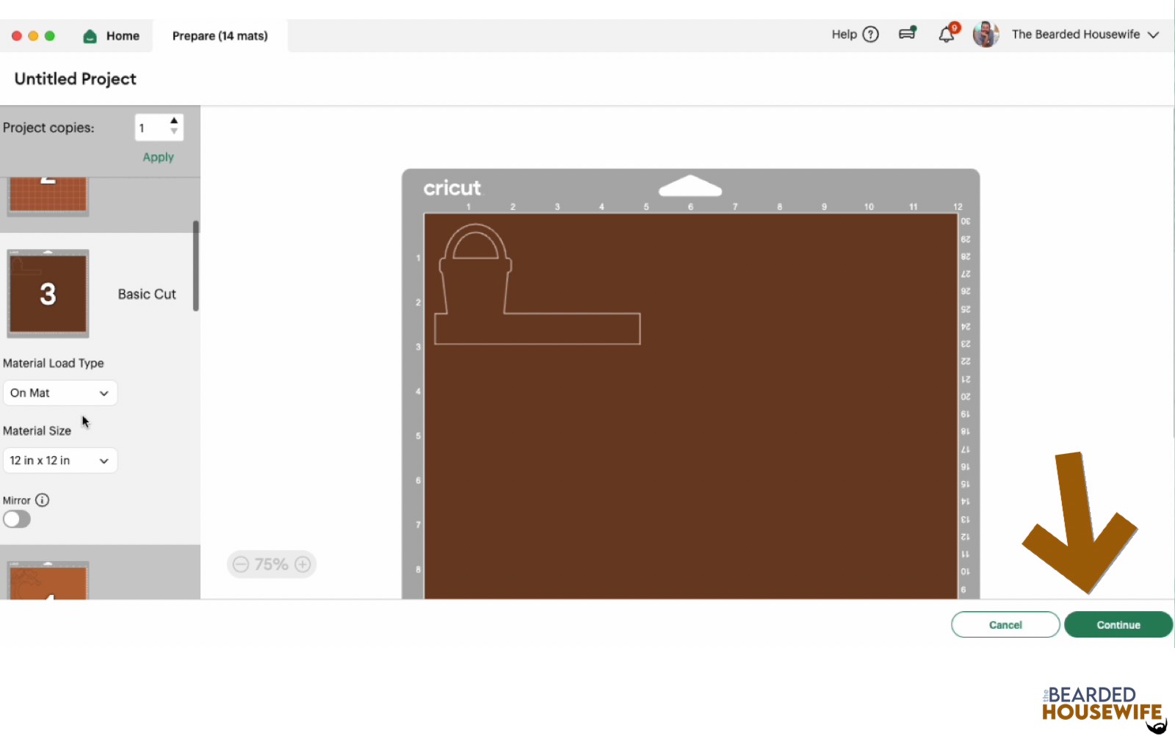Select the mat 3 thumbnail
The height and width of the screenshot is (747, 1175).
tap(48, 294)
